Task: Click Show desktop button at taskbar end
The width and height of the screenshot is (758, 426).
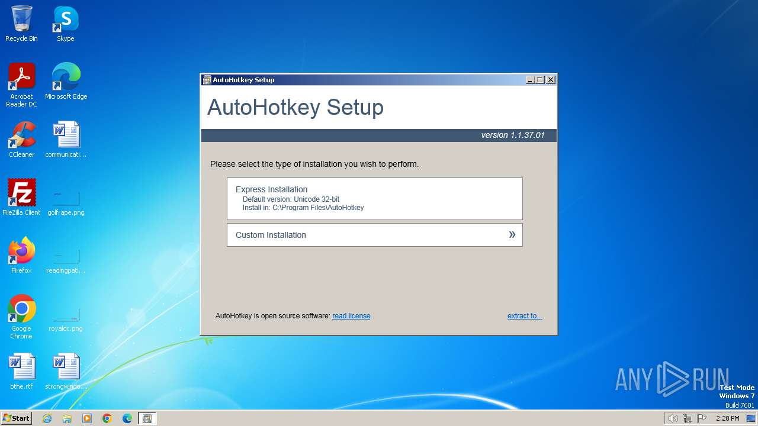Action: click(751, 418)
